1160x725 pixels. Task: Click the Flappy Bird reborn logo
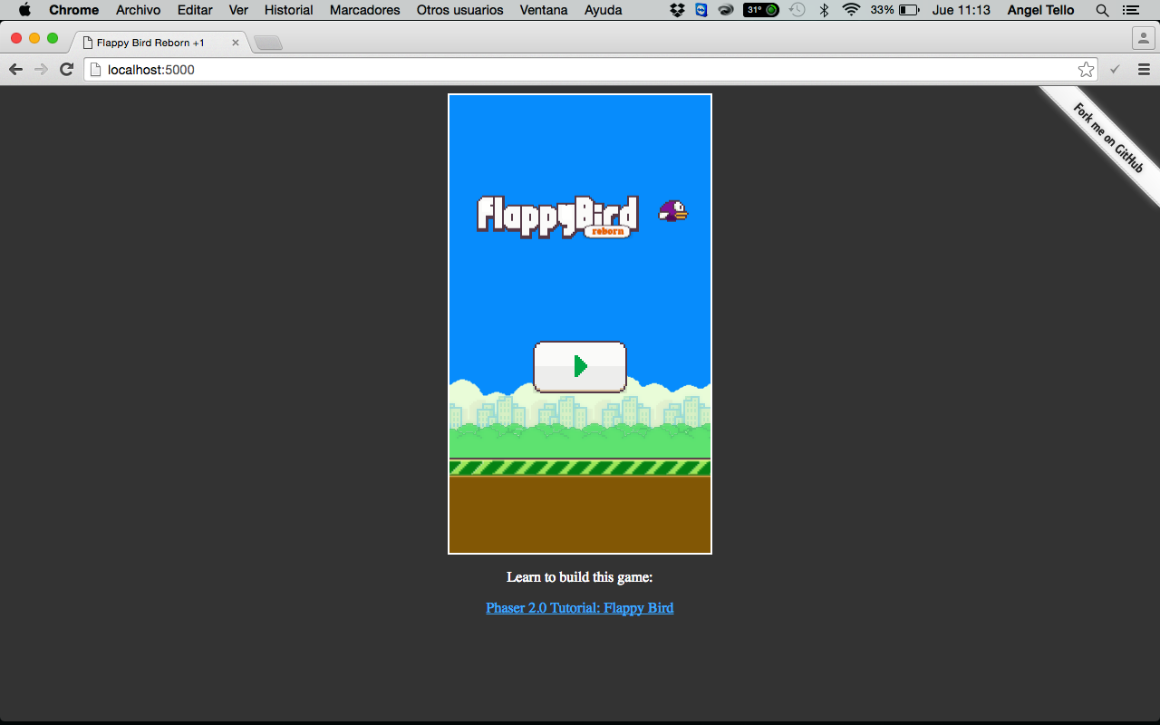[557, 217]
